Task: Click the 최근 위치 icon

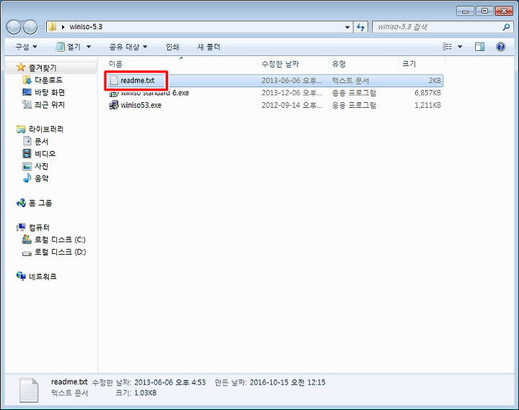Action: coord(27,104)
